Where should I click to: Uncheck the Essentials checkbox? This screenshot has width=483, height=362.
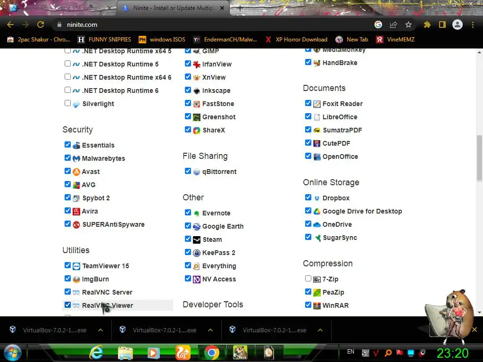coord(67,144)
